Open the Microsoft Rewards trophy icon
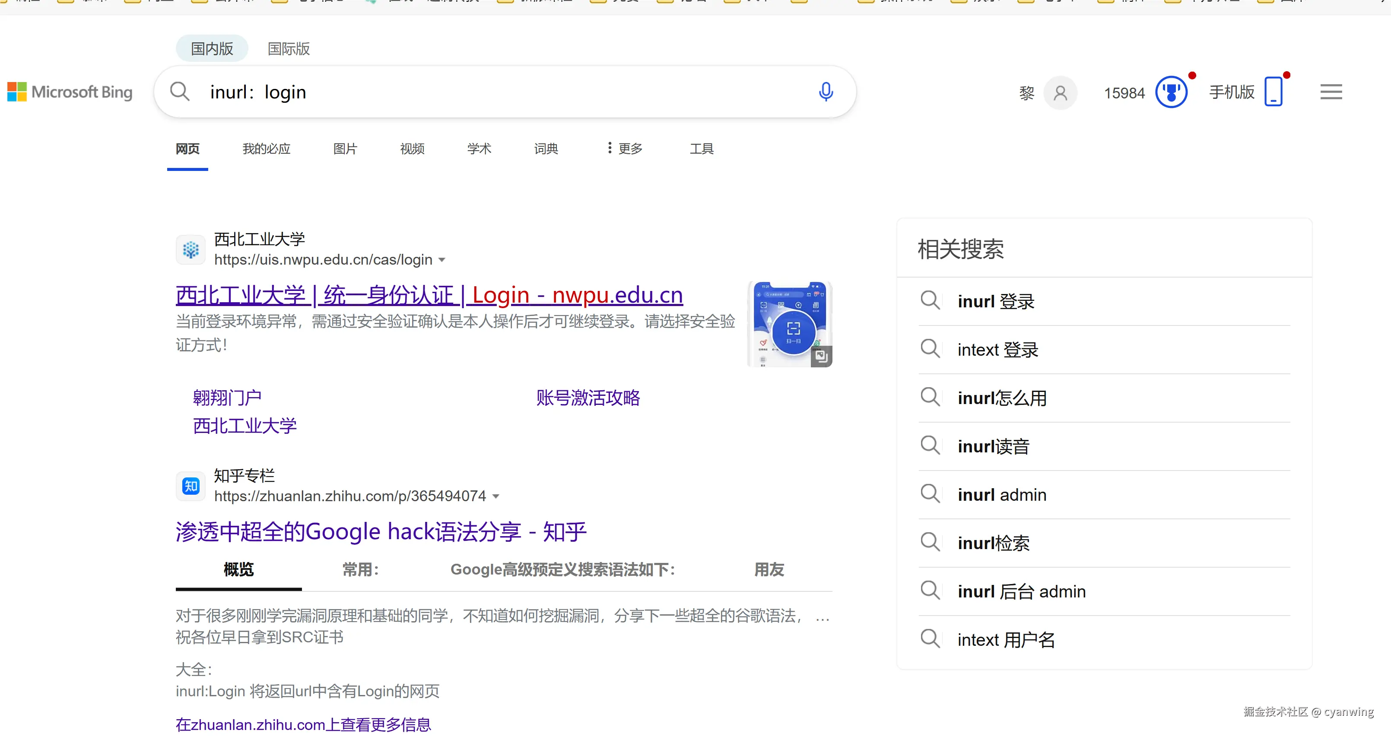This screenshot has width=1391, height=736. tap(1171, 92)
